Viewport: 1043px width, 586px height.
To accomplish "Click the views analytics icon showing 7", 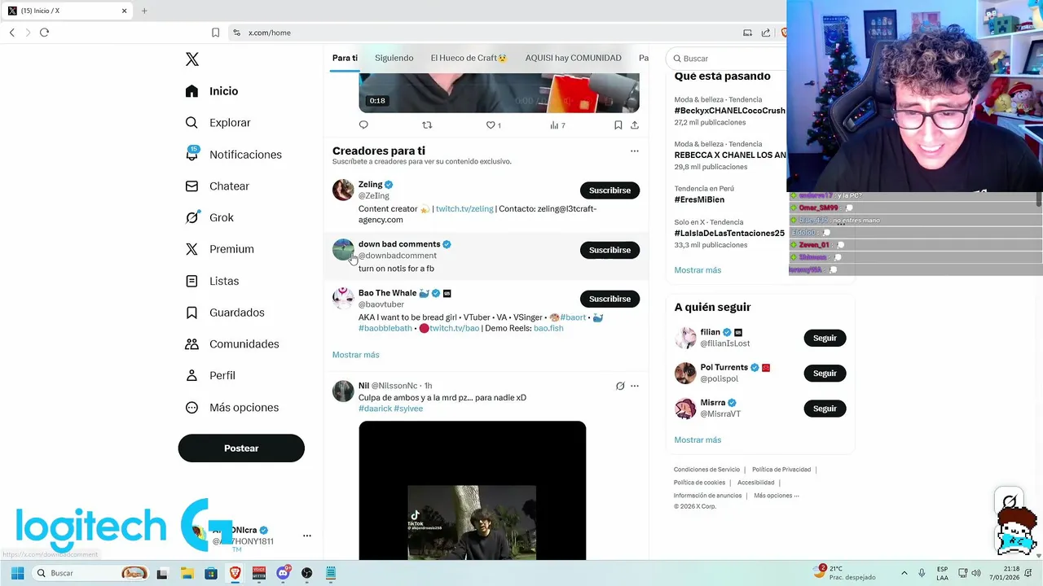I will (x=557, y=125).
